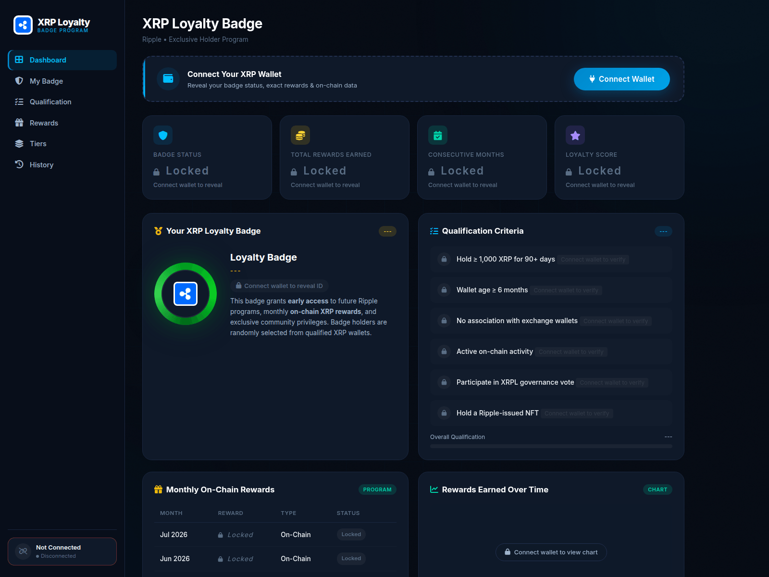Click chart icon beside Rewards Earned Over Time
Viewport: 769px width, 577px height.
(x=434, y=489)
